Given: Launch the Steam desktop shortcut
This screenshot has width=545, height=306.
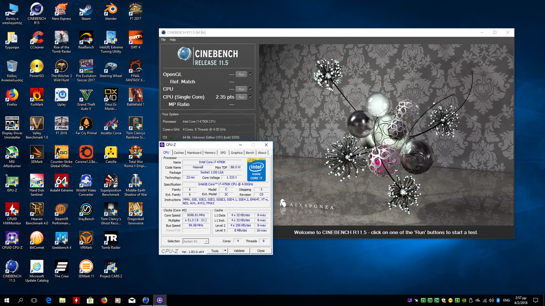Looking at the screenshot, I should [x=86, y=11].
